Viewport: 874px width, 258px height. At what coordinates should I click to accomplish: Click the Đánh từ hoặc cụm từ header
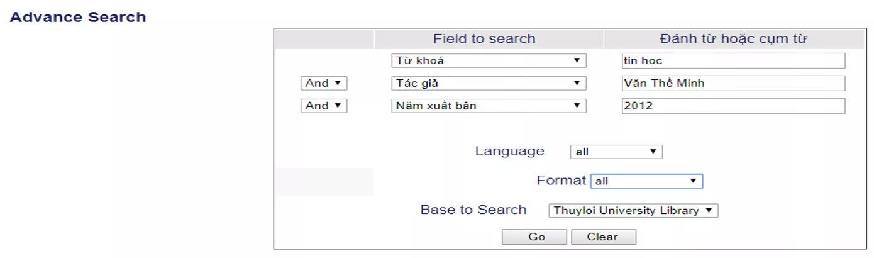click(x=733, y=39)
